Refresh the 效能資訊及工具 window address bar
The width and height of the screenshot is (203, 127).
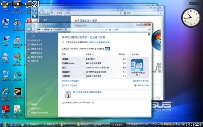[x=110, y=30]
